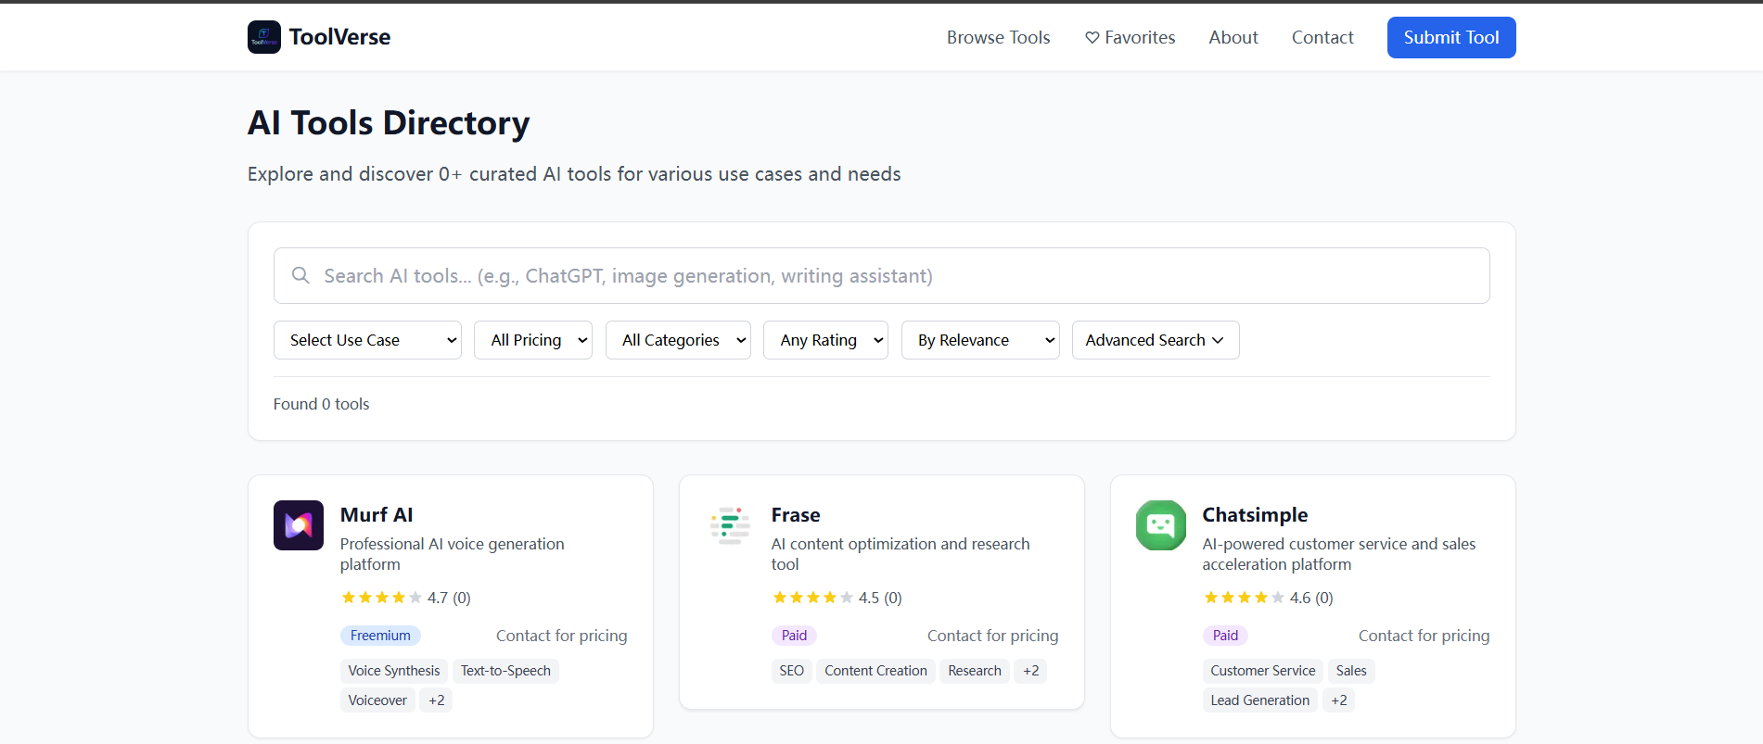Click the AI Tools Directory heading
The height and width of the screenshot is (744, 1763).
(x=389, y=123)
